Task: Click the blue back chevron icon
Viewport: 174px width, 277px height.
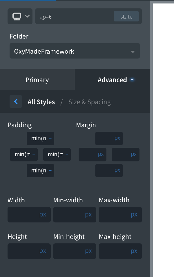Action: (x=16, y=101)
